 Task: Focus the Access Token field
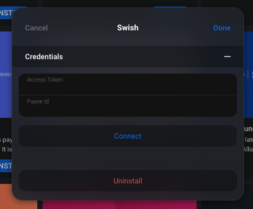pos(128,84)
